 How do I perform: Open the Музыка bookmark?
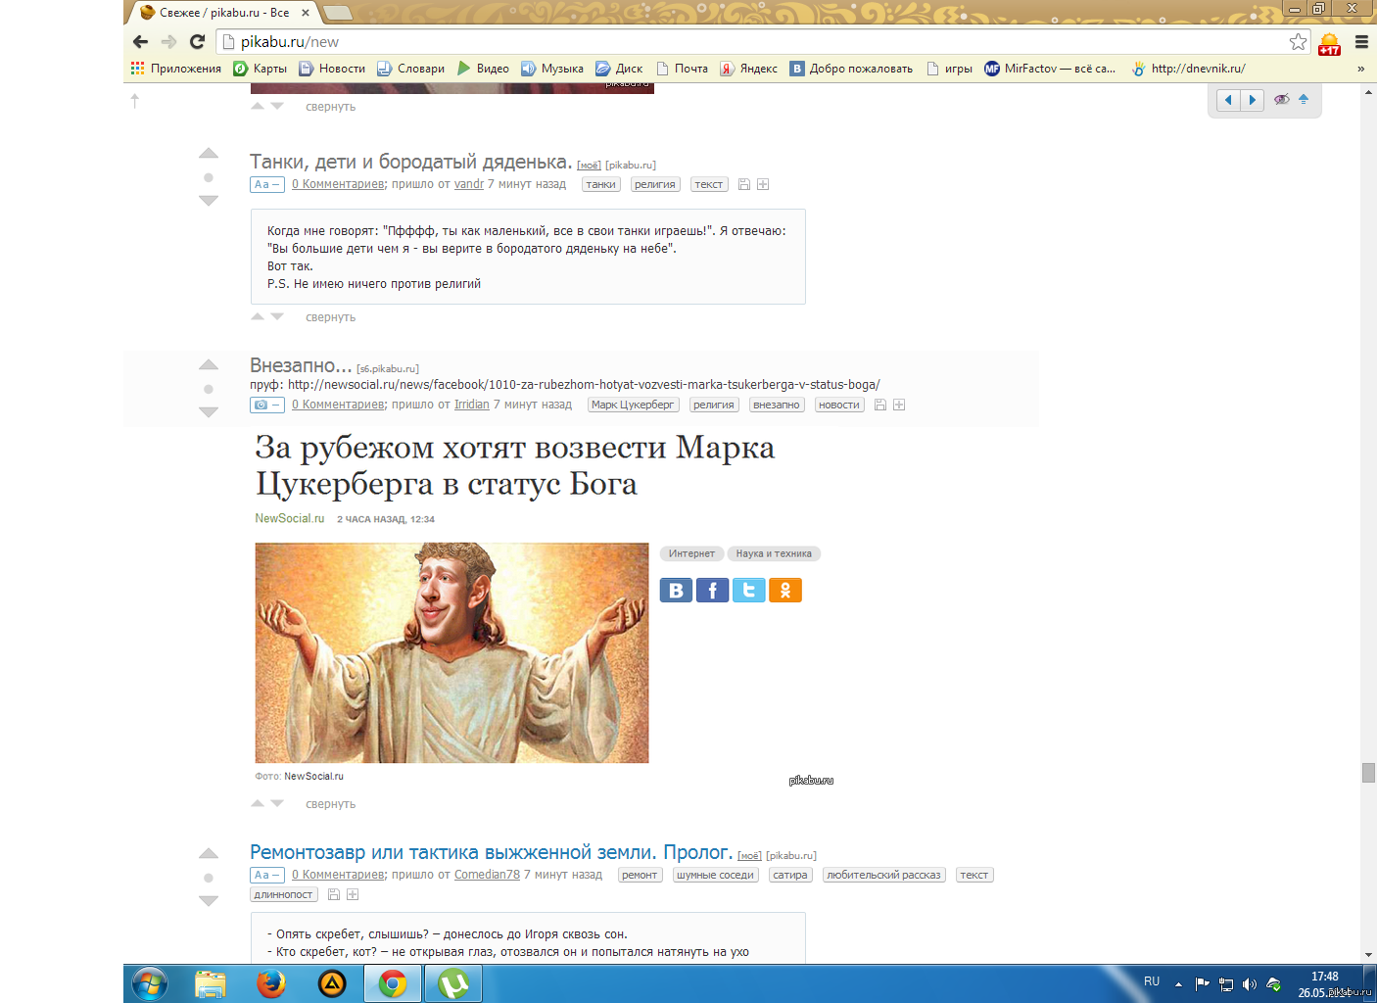coord(552,69)
